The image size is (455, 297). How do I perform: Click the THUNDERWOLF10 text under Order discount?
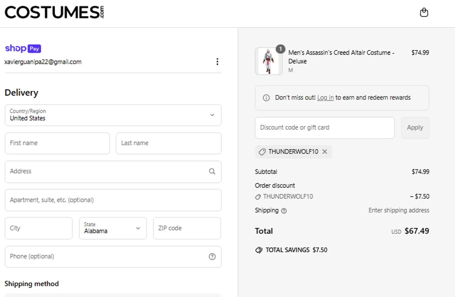[288, 197]
